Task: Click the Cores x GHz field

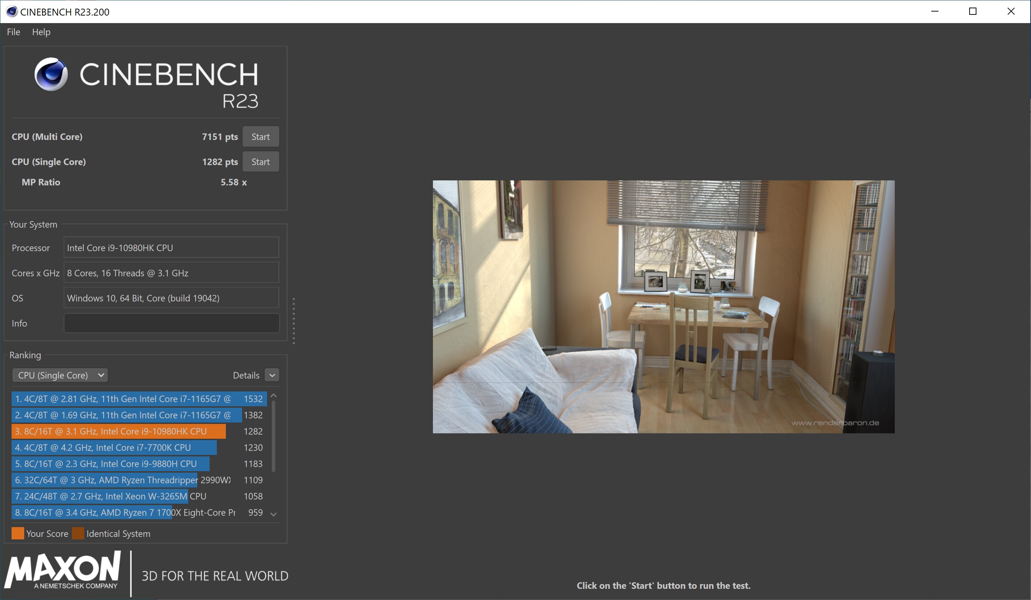Action: coord(171,272)
